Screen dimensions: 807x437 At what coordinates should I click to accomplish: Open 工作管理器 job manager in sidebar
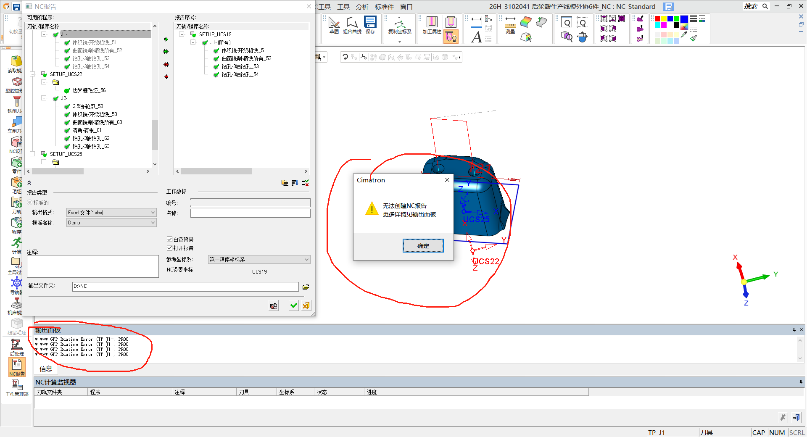[17, 388]
